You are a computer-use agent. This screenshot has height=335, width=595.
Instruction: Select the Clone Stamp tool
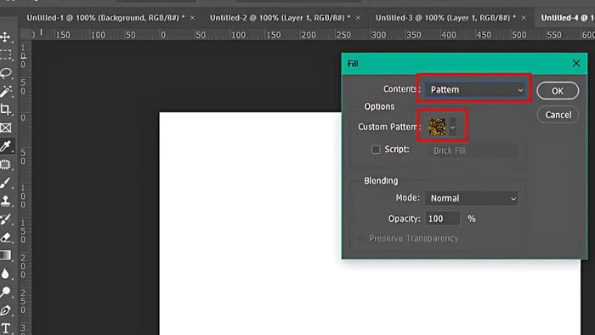tap(6, 201)
